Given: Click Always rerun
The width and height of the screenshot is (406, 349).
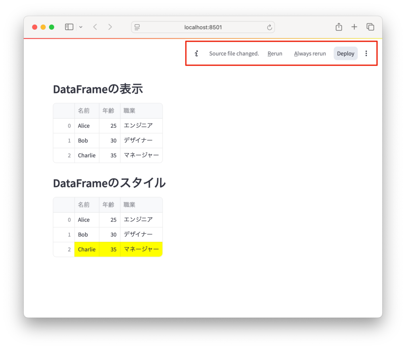Looking at the screenshot, I should (x=310, y=54).
